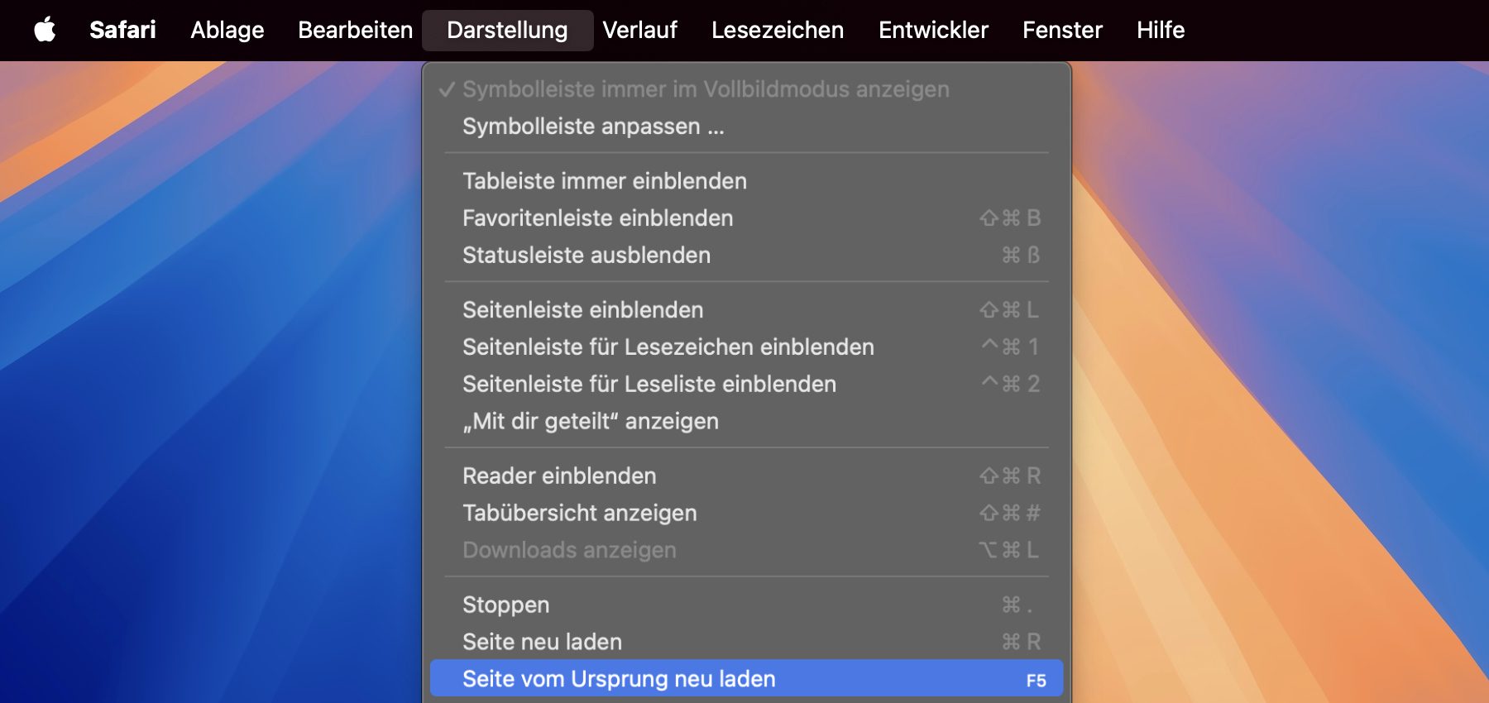The image size is (1489, 703).
Task: Select Seitenleiste einblenden
Action: coord(582,310)
